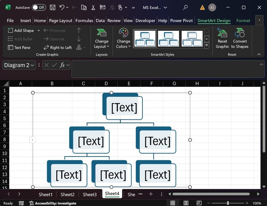The width and height of the screenshot is (267, 206).
Task: Click the Add Shape button
Action: tap(21, 30)
